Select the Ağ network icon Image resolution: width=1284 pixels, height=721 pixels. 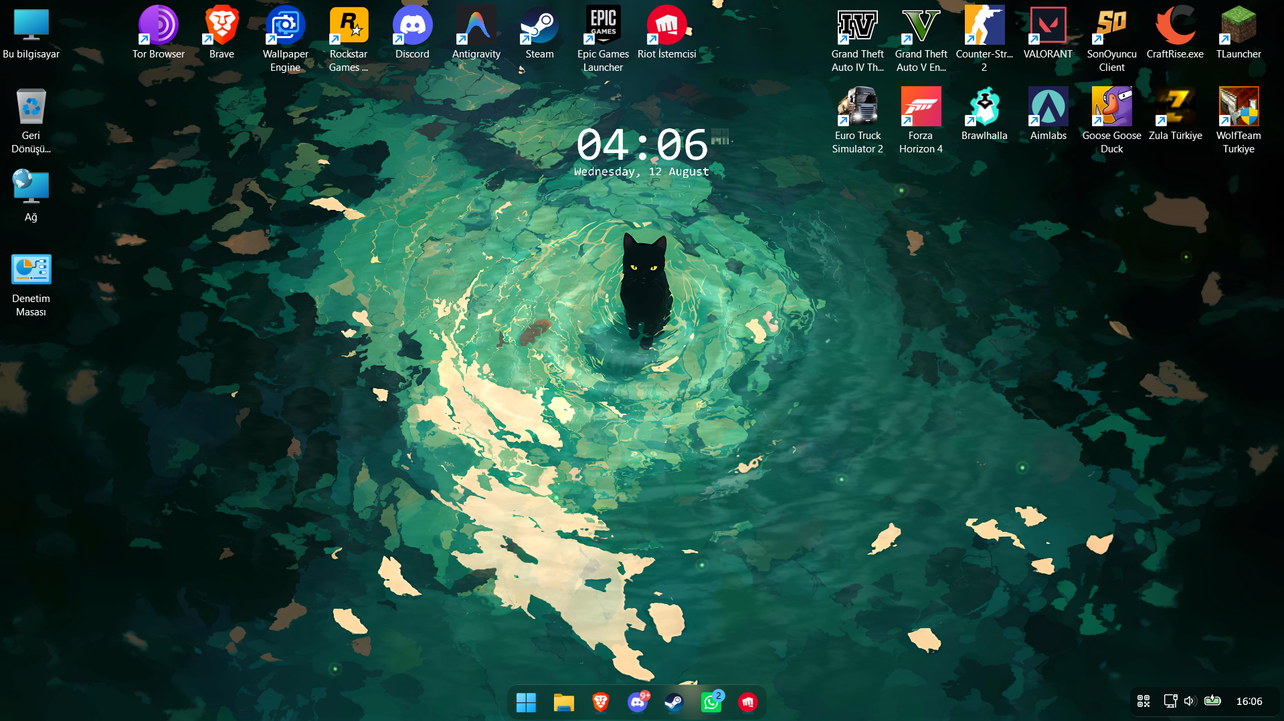tap(31, 196)
